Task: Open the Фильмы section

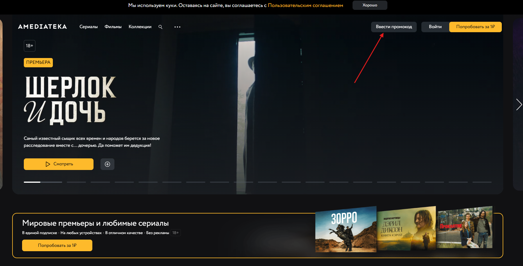Action: pyautogui.click(x=113, y=27)
